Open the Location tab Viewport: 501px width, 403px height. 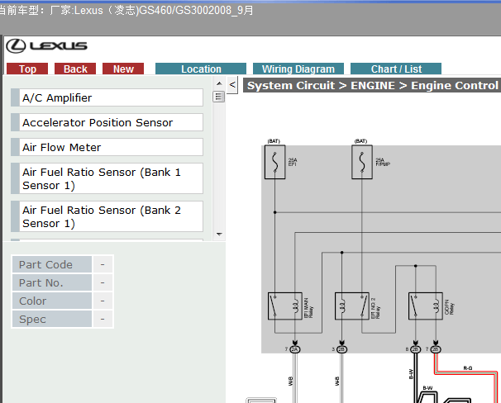coord(201,69)
